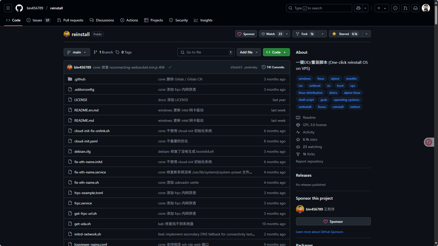Open the Add file dropdown
The image size is (438, 246).
pos(249,52)
